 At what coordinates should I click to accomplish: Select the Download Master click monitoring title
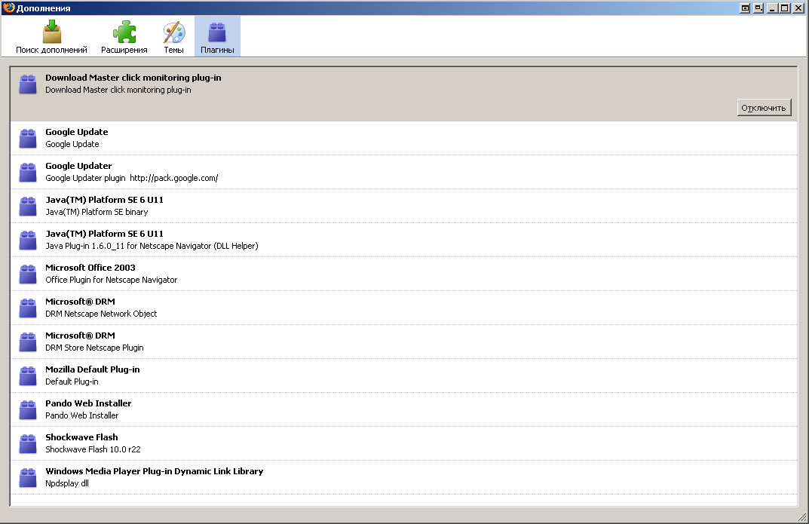click(133, 78)
